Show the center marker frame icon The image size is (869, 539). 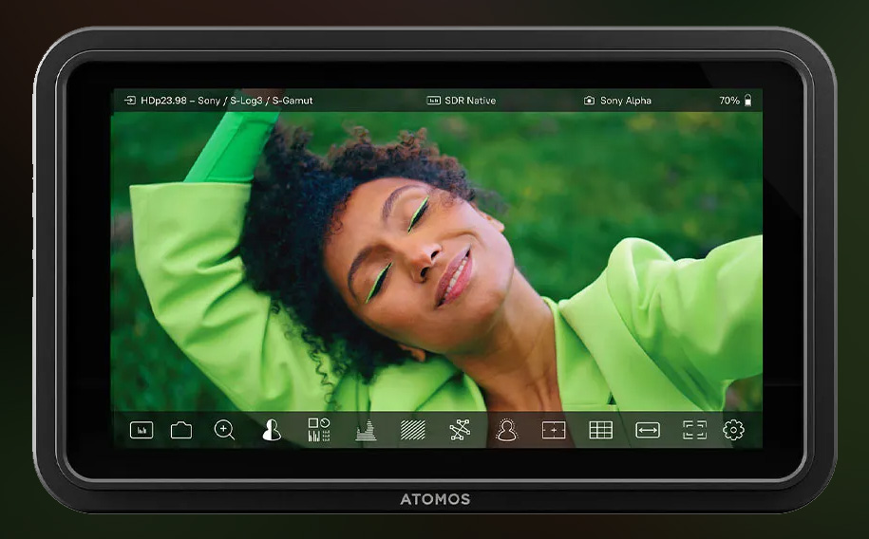(x=554, y=430)
